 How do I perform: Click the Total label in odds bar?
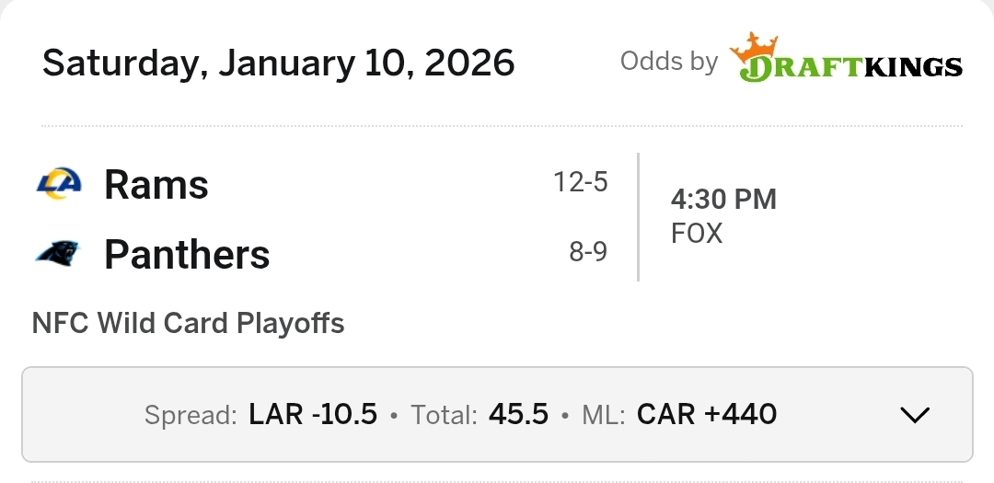[444, 416]
